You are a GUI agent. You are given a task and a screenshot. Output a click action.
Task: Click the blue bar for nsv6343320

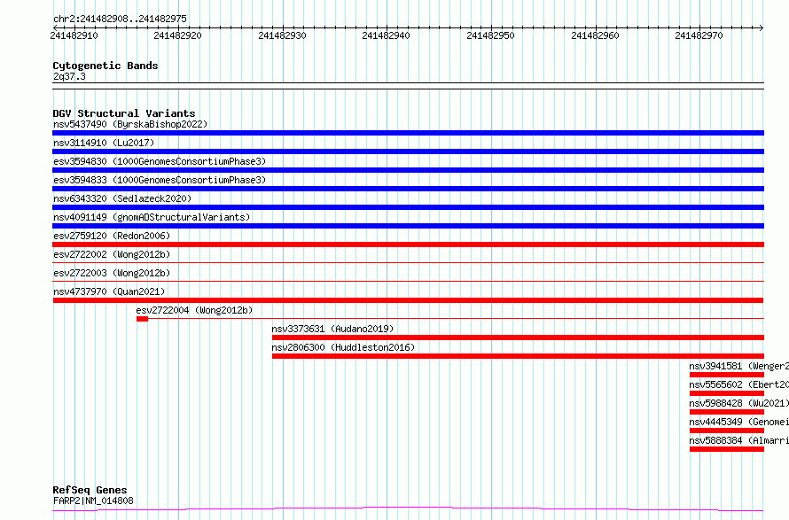pos(408,207)
